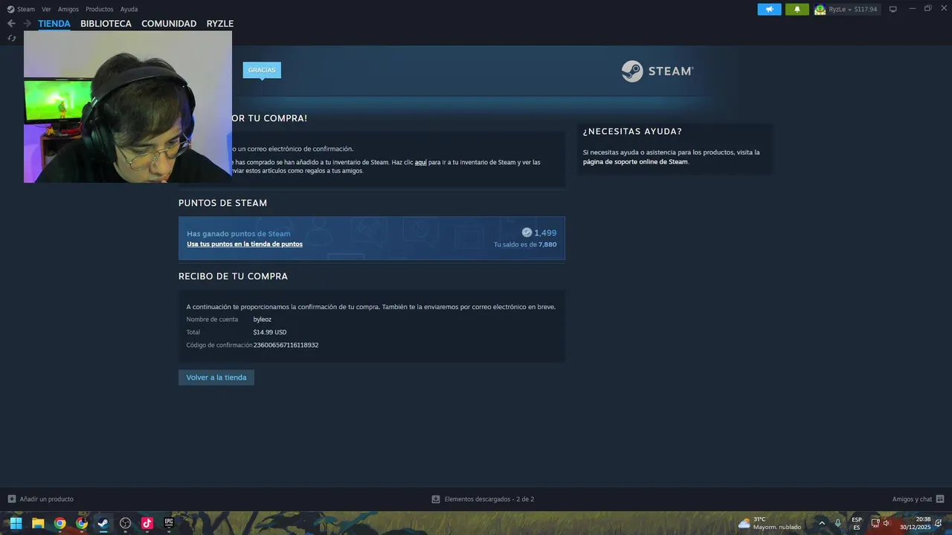Viewport: 952px width, 535px height.
Task: Click the reload page icon below navigation arrows
Action: tap(11, 38)
